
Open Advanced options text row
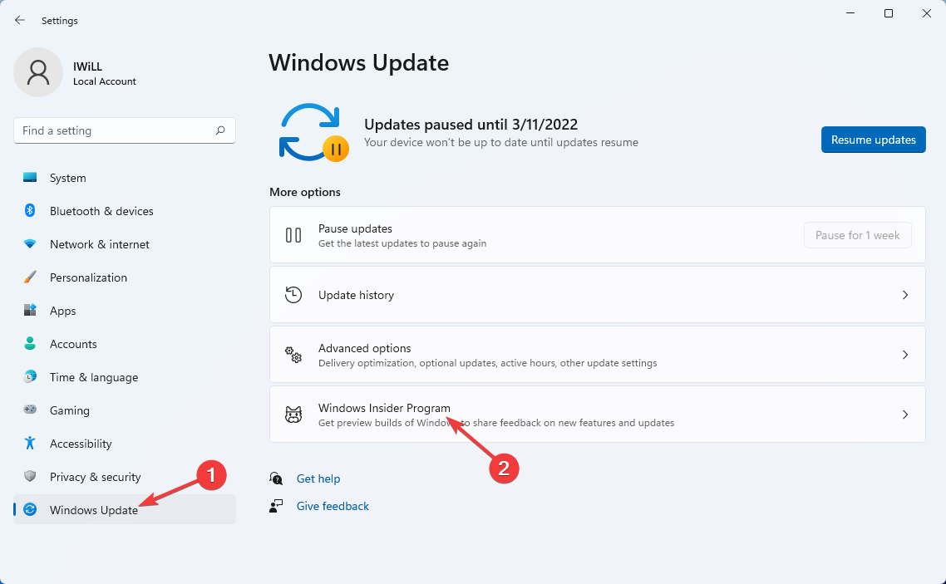tap(598, 355)
